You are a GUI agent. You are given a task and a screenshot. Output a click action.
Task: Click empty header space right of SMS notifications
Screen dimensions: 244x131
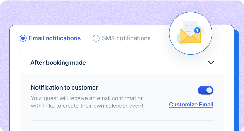tap(160, 38)
